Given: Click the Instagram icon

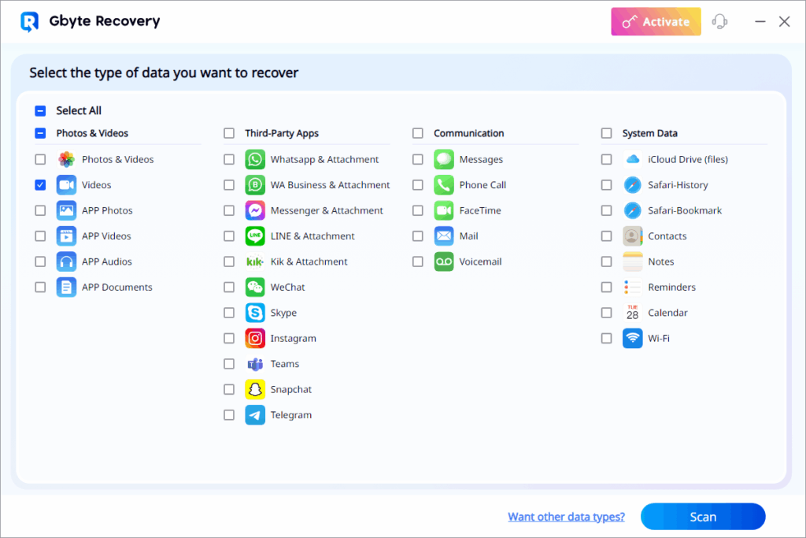Looking at the screenshot, I should pos(255,339).
